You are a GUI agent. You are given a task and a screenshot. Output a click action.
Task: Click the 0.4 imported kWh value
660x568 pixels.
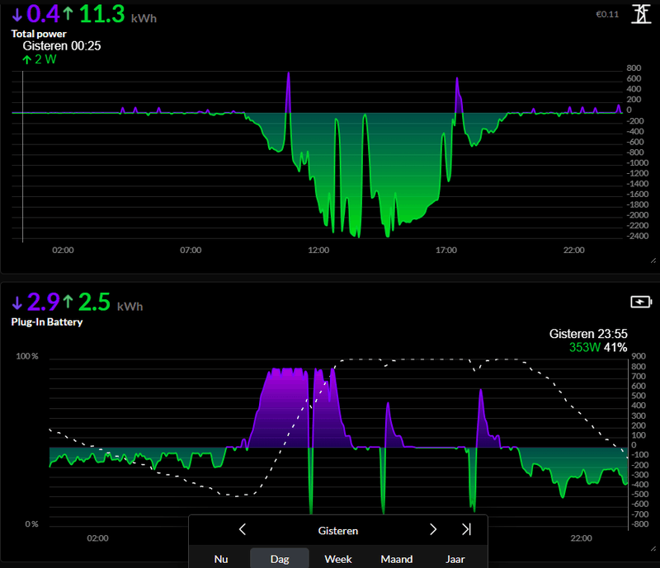click(x=44, y=14)
